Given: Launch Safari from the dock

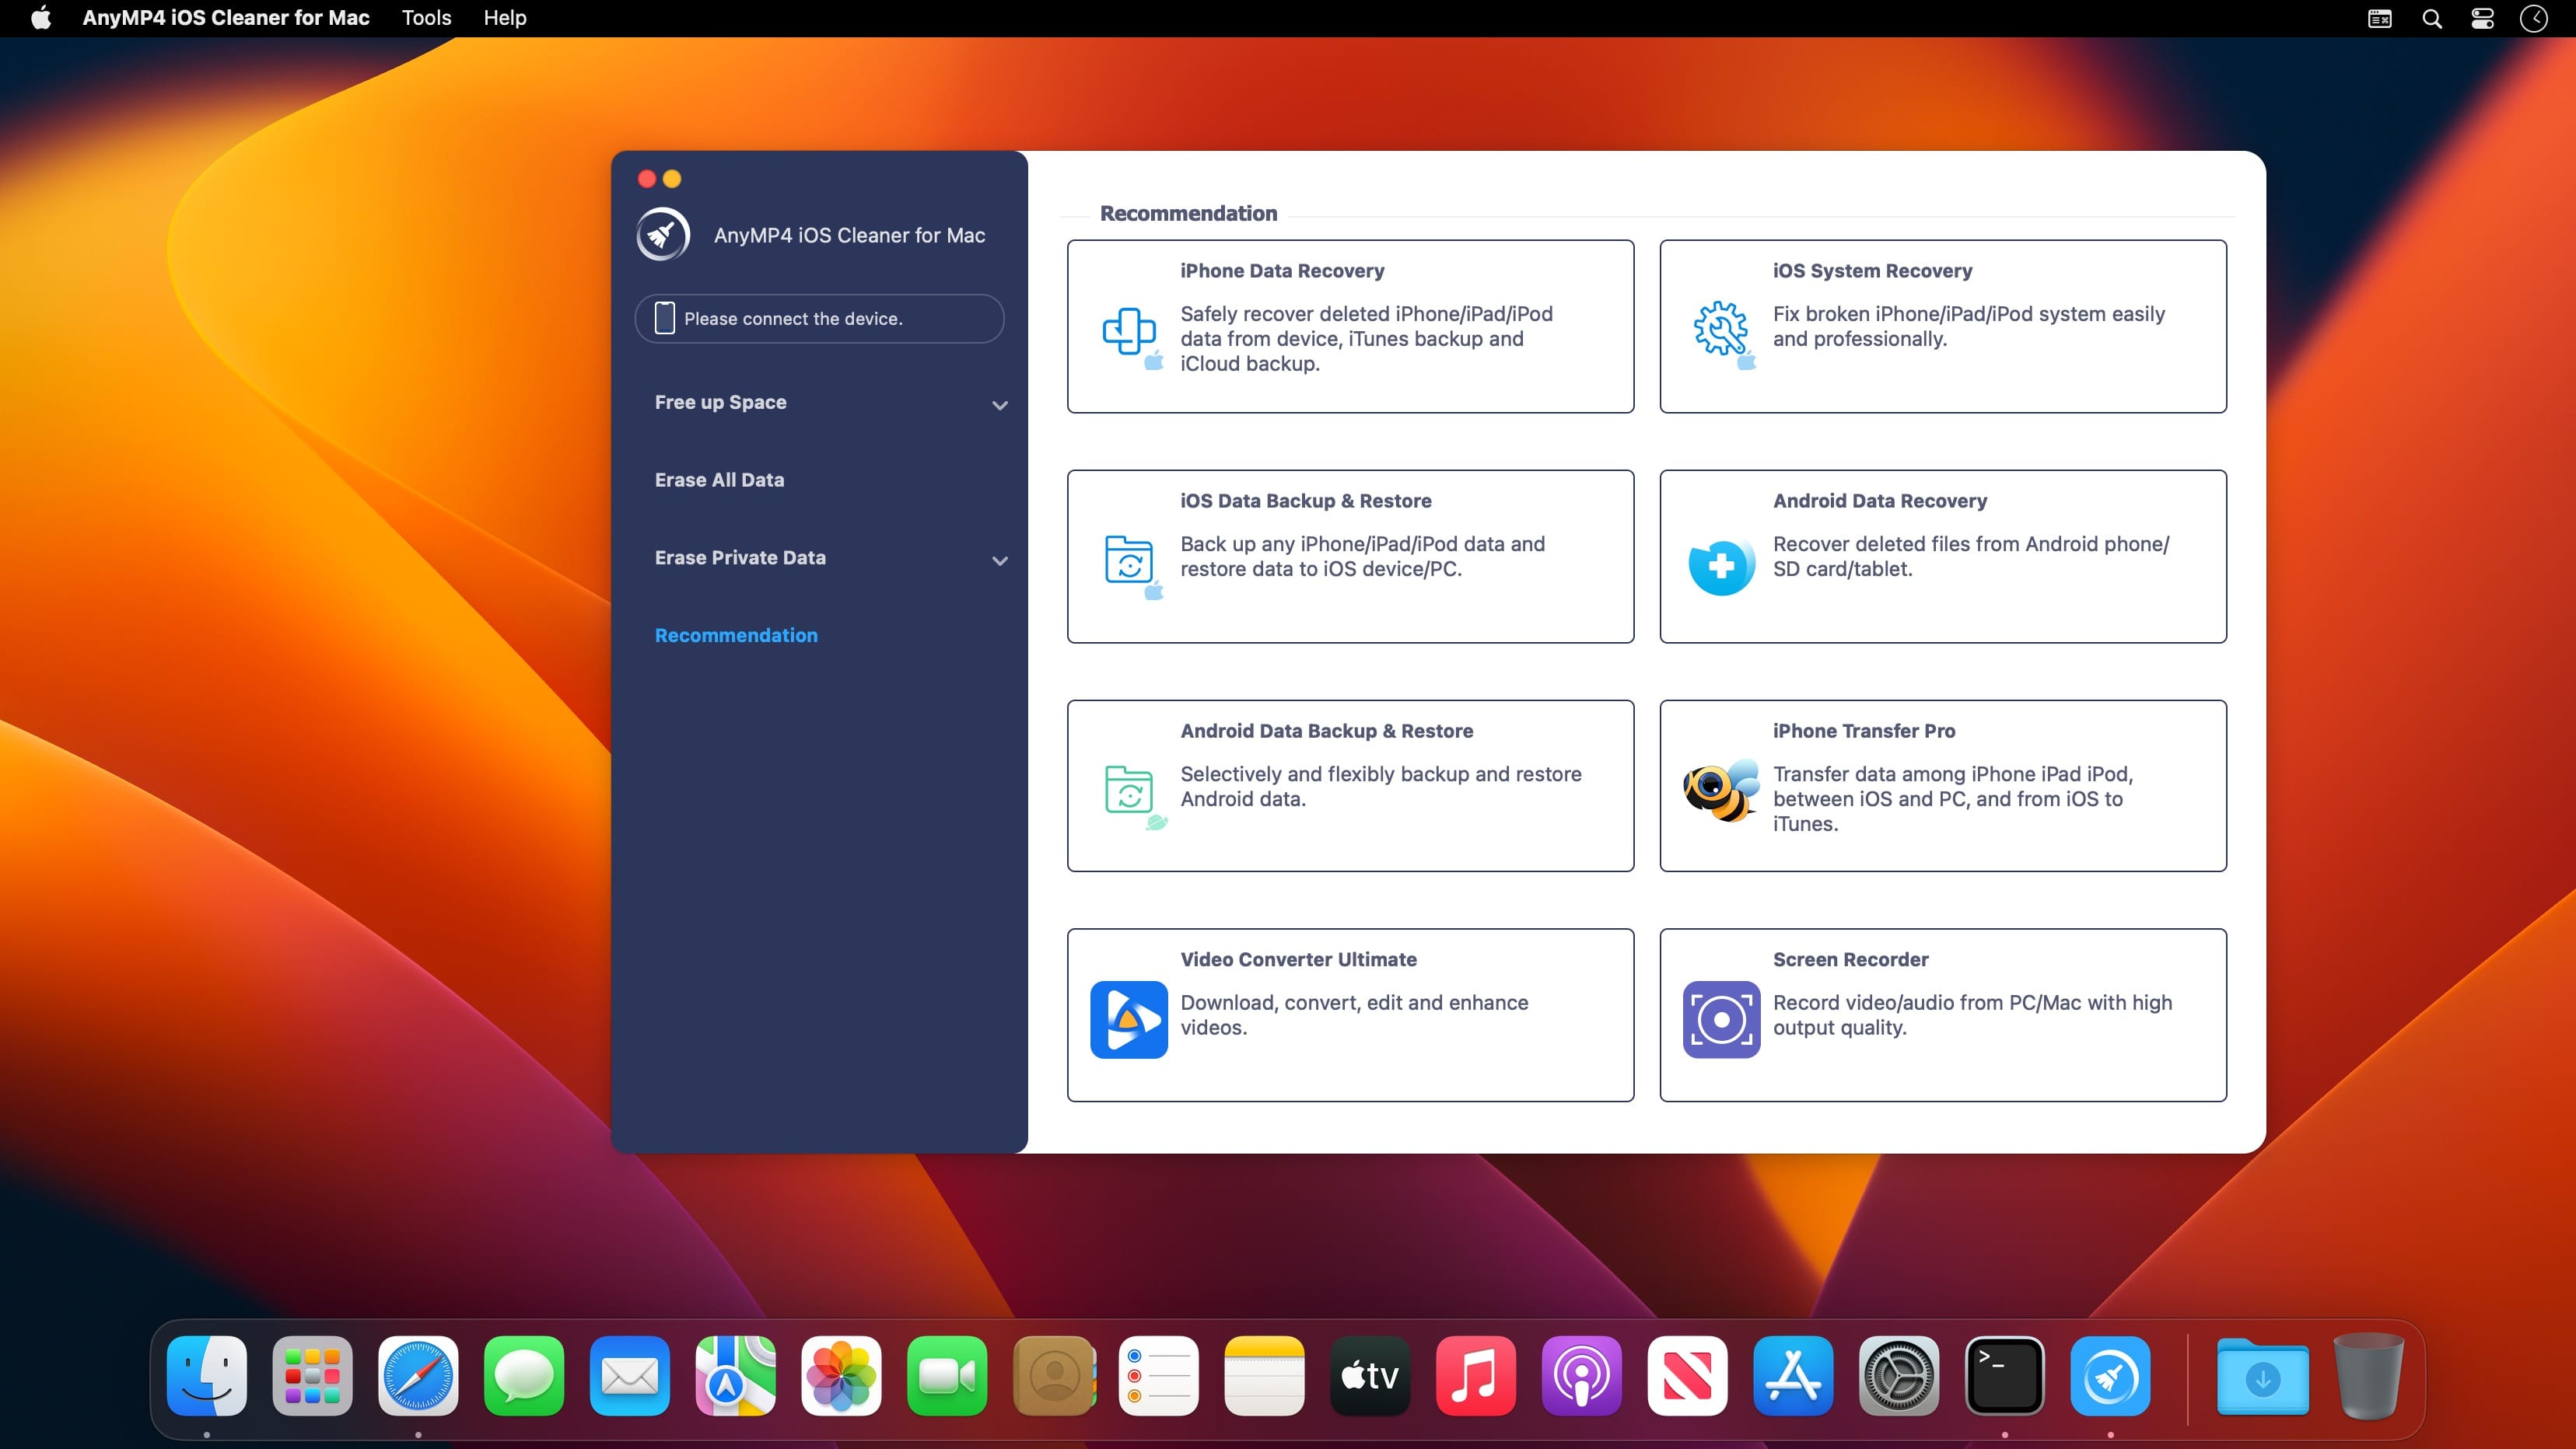Looking at the screenshot, I should click(x=418, y=1376).
